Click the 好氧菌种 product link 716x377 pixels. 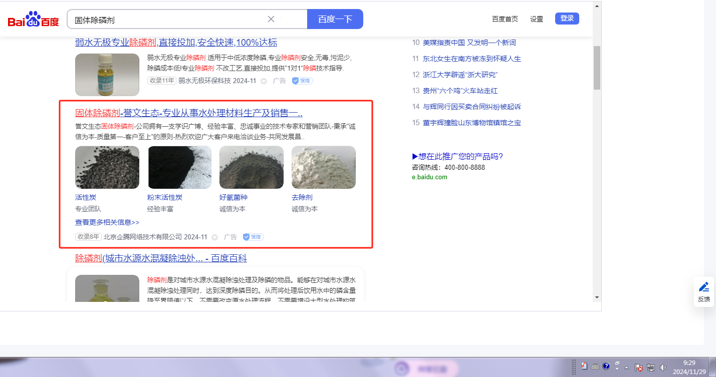233,197
